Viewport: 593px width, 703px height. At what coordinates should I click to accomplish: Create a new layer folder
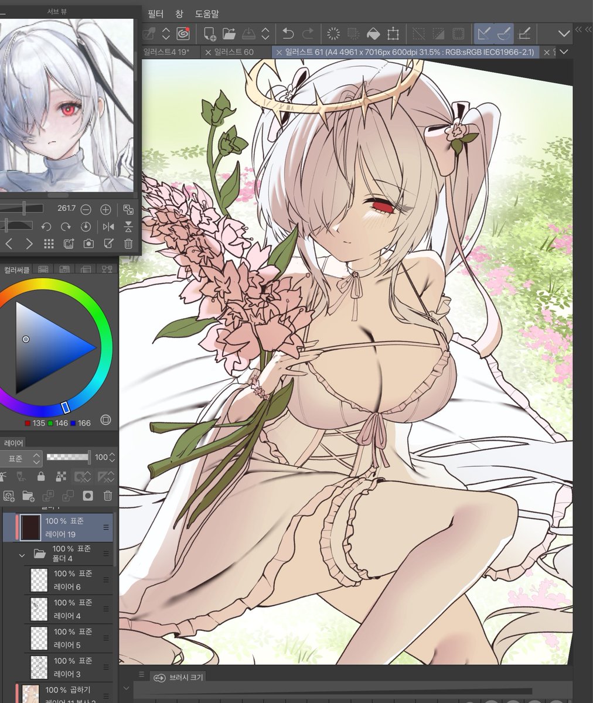click(28, 496)
